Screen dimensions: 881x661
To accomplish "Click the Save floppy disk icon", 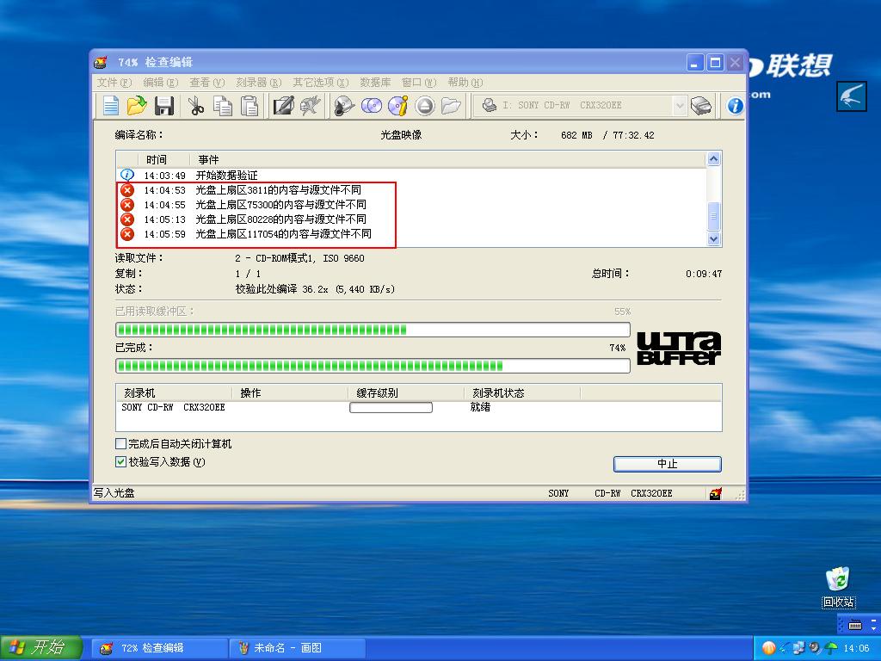I will pos(164,105).
